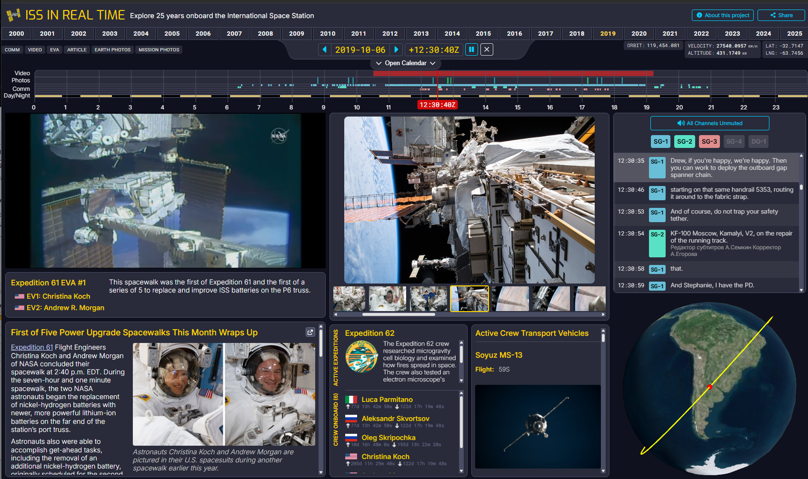Click the crew list vertical scrollbar
Image resolution: width=808 pixels, height=479 pixels.
(x=461, y=422)
